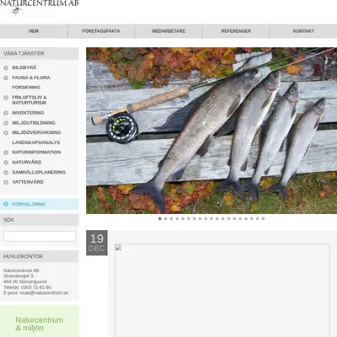Open the NATURINFORMATION service link
The image size is (337, 337).
point(36,152)
